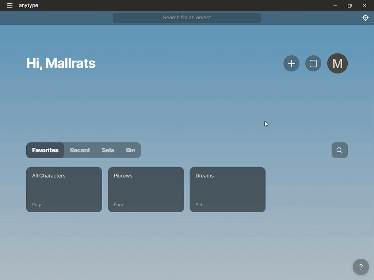Click the magnifier search icon beside tabs
The image size is (374, 280).
[x=339, y=150]
